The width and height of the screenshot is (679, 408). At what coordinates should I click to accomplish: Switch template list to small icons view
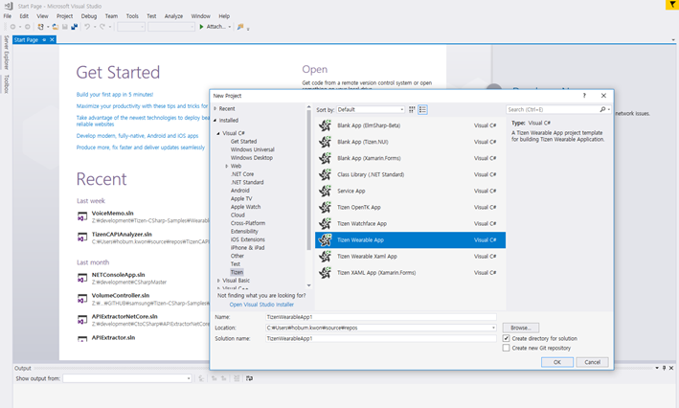(412, 110)
